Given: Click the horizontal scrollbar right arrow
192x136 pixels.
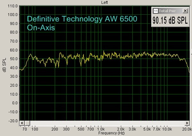Looking at the screenshot, I should [187, 123].
